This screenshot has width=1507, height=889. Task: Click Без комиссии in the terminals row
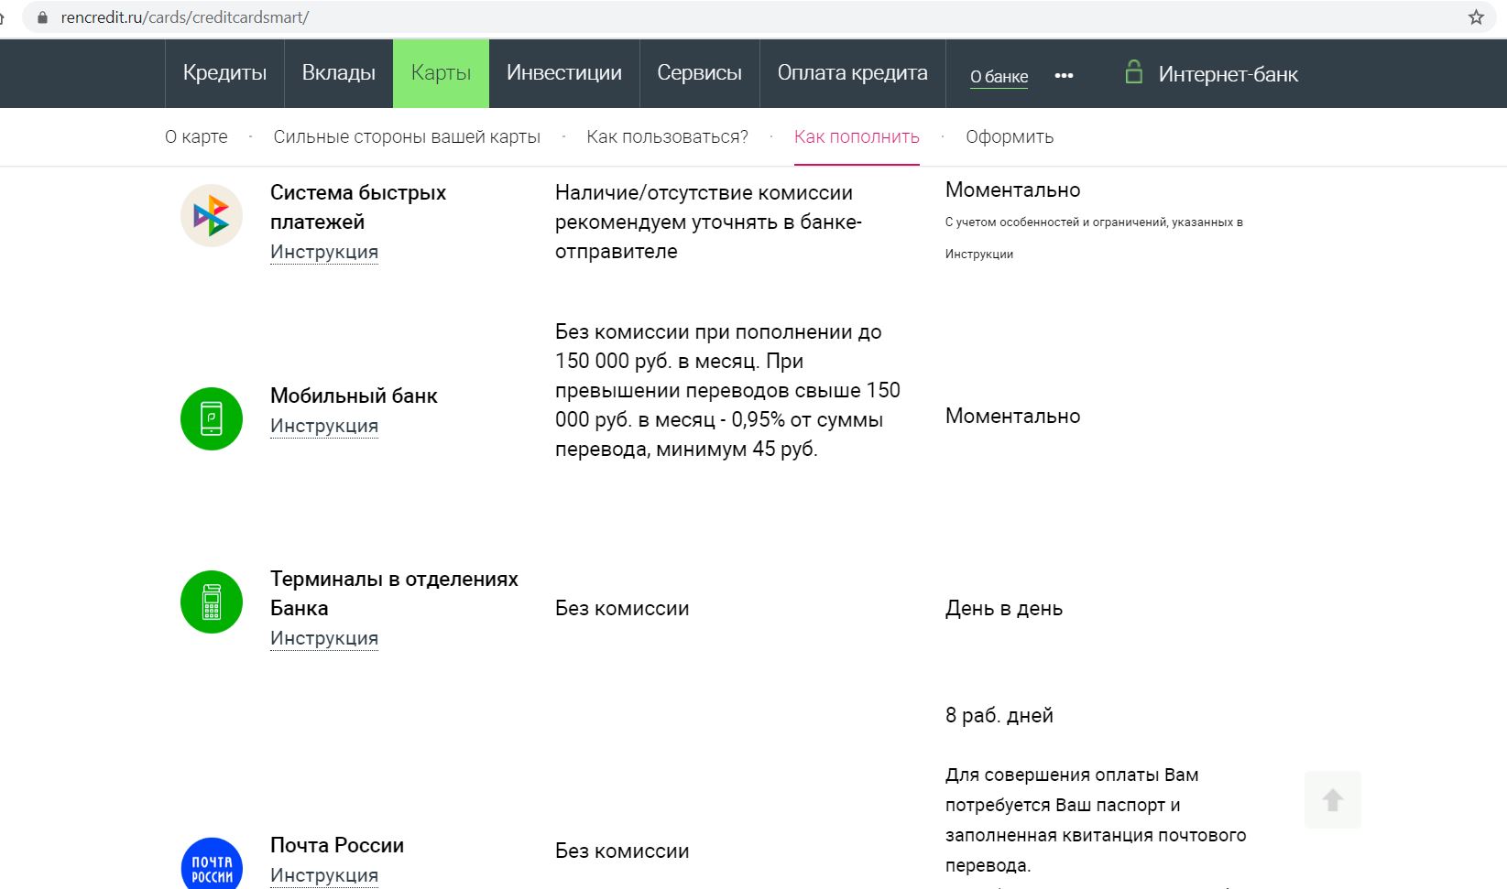click(x=622, y=608)
